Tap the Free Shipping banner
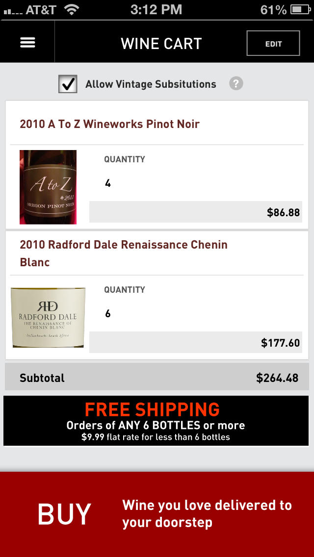 pyautogui.click(x=156, y=421)
